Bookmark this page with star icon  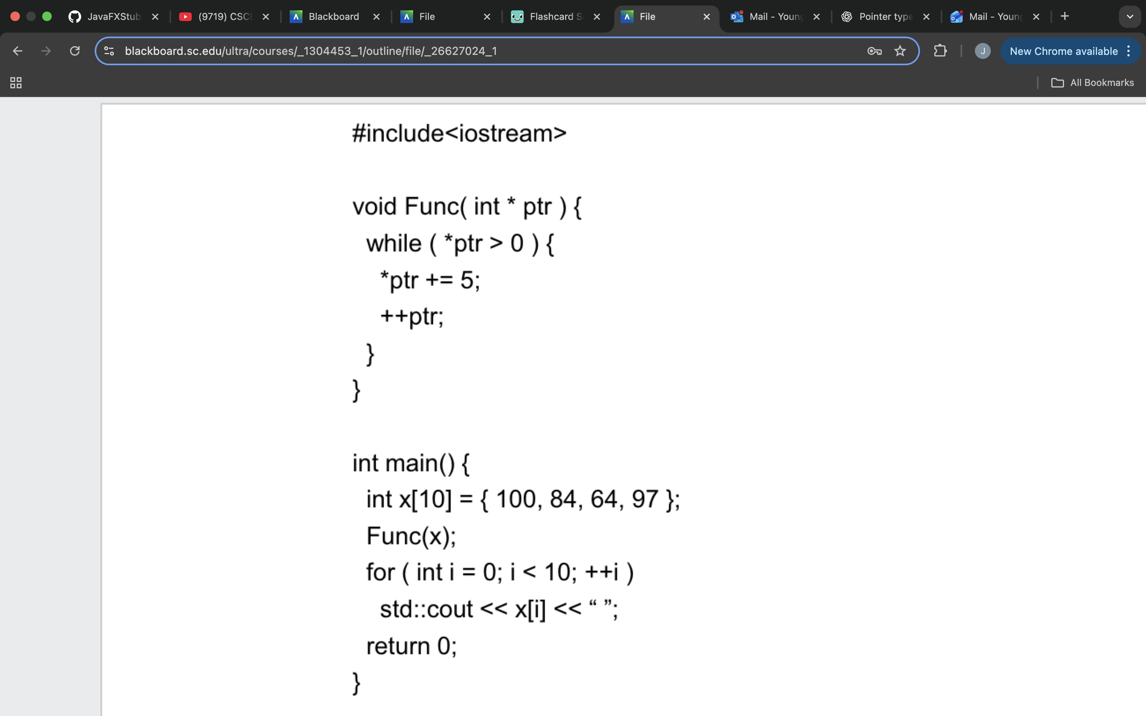coord(900,51)
